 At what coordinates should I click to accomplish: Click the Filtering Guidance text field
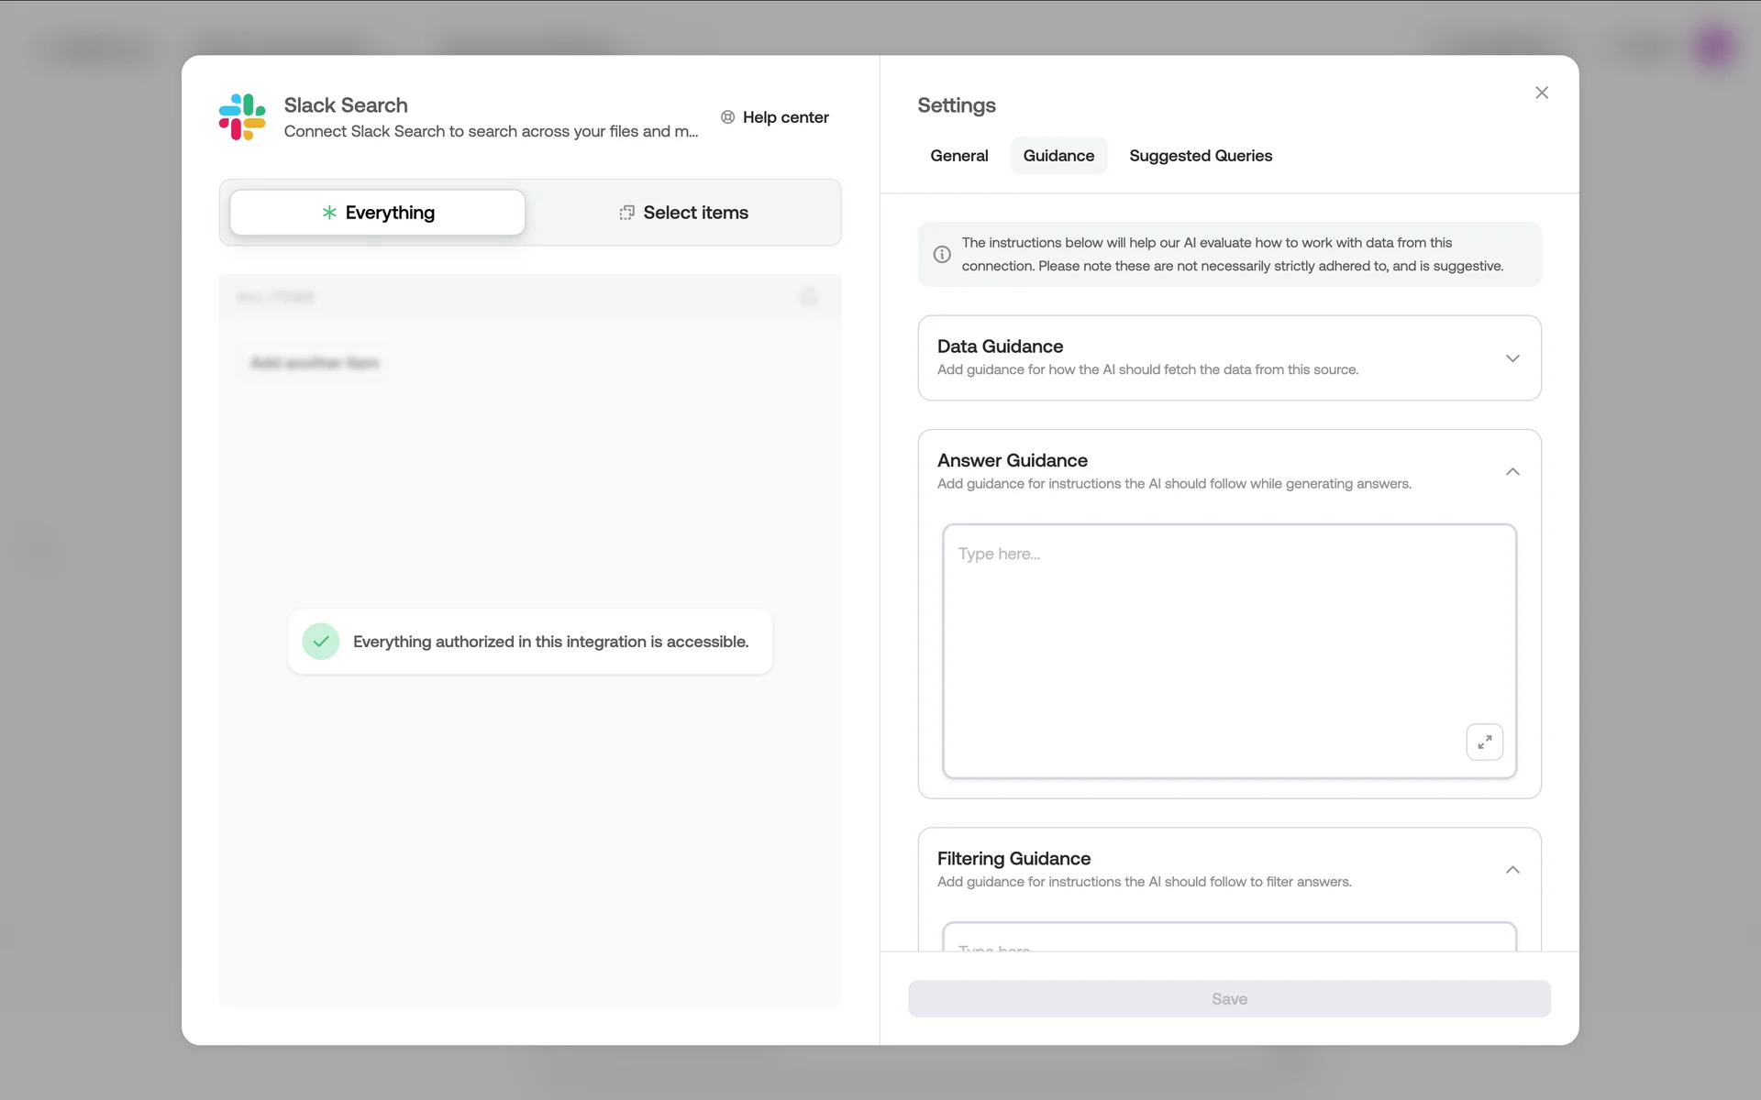1229,939
